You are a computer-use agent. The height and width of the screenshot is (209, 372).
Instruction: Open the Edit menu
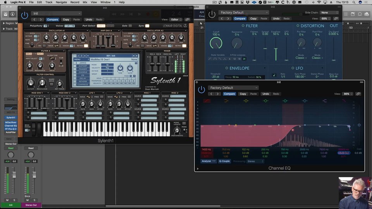pos(40,2)
